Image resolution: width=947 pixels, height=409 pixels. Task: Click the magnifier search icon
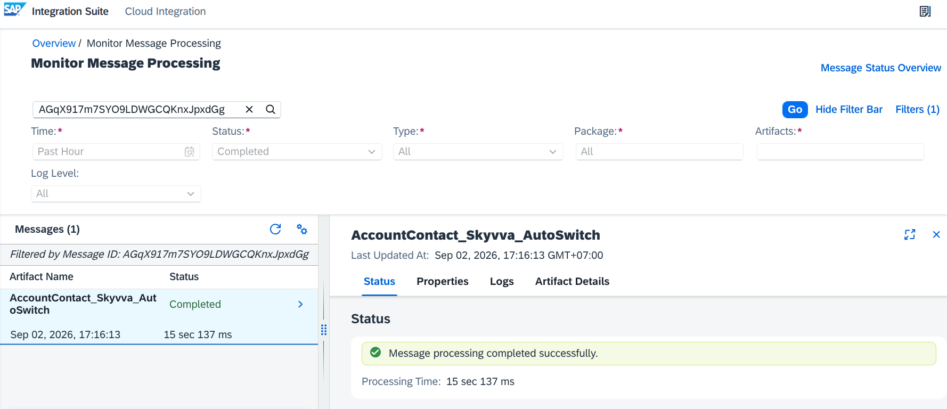271,109
